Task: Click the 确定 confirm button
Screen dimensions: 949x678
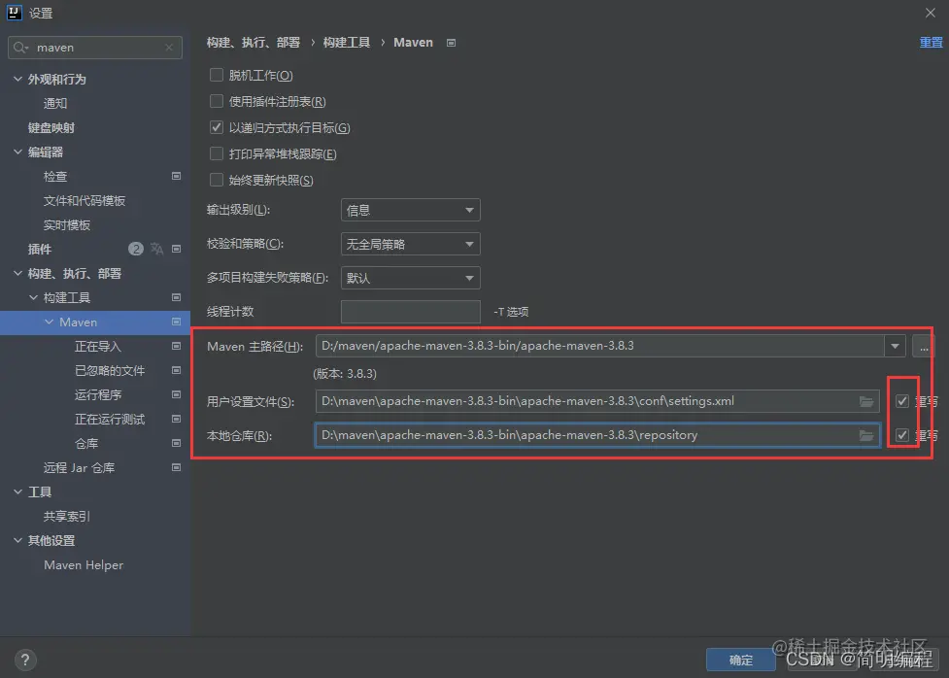Action: (x=740, y=660)
